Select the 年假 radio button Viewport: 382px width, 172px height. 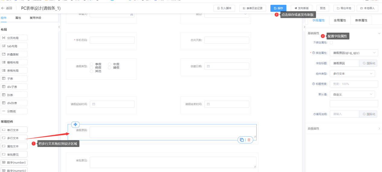point(110,64)
